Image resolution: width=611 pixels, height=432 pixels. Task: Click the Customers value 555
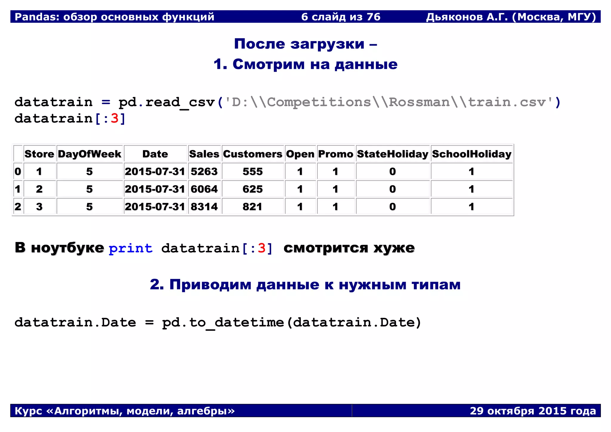coord(253,172)
